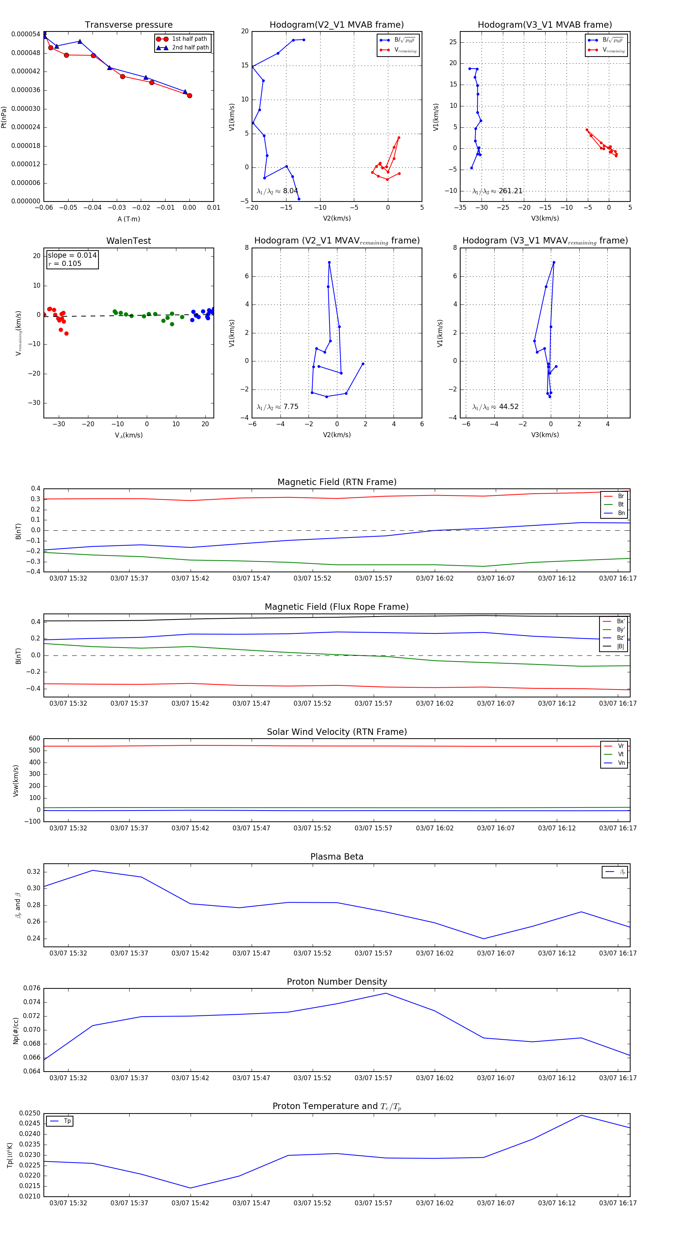The height and width of the screenshot is (1236, 674).
Task: Click '03/07 16:02' tick under Solar Wind Velocity
Action: 435,828
